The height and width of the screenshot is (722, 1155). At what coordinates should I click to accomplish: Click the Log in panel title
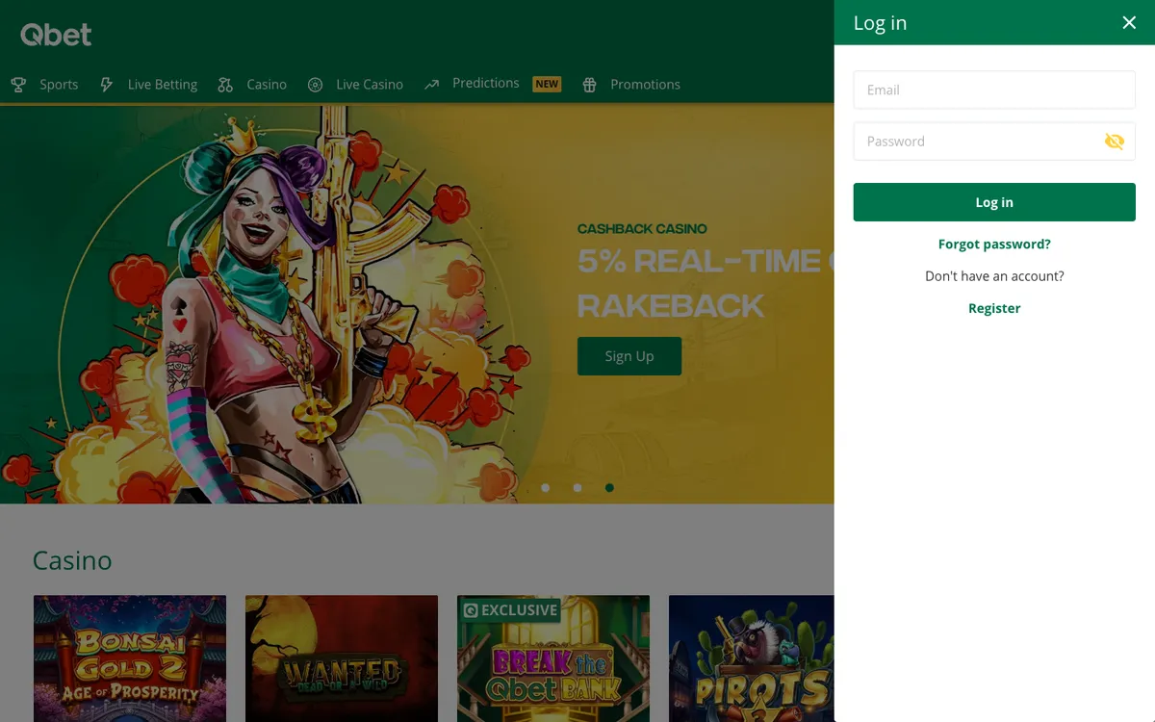pyautogui.click(x=880, y=23)
